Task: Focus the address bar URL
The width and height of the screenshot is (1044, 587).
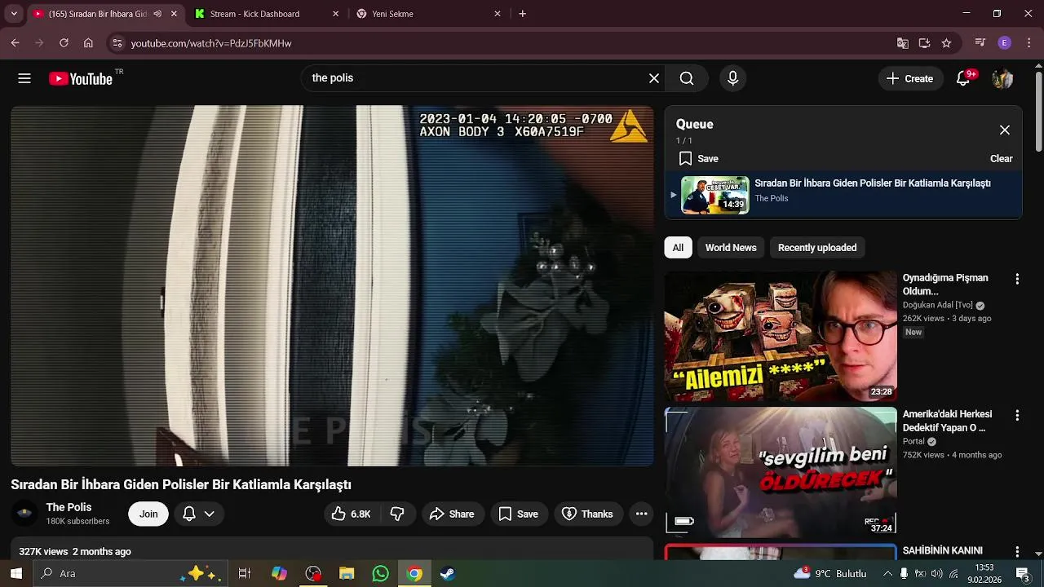Action: tap(211, 43)
